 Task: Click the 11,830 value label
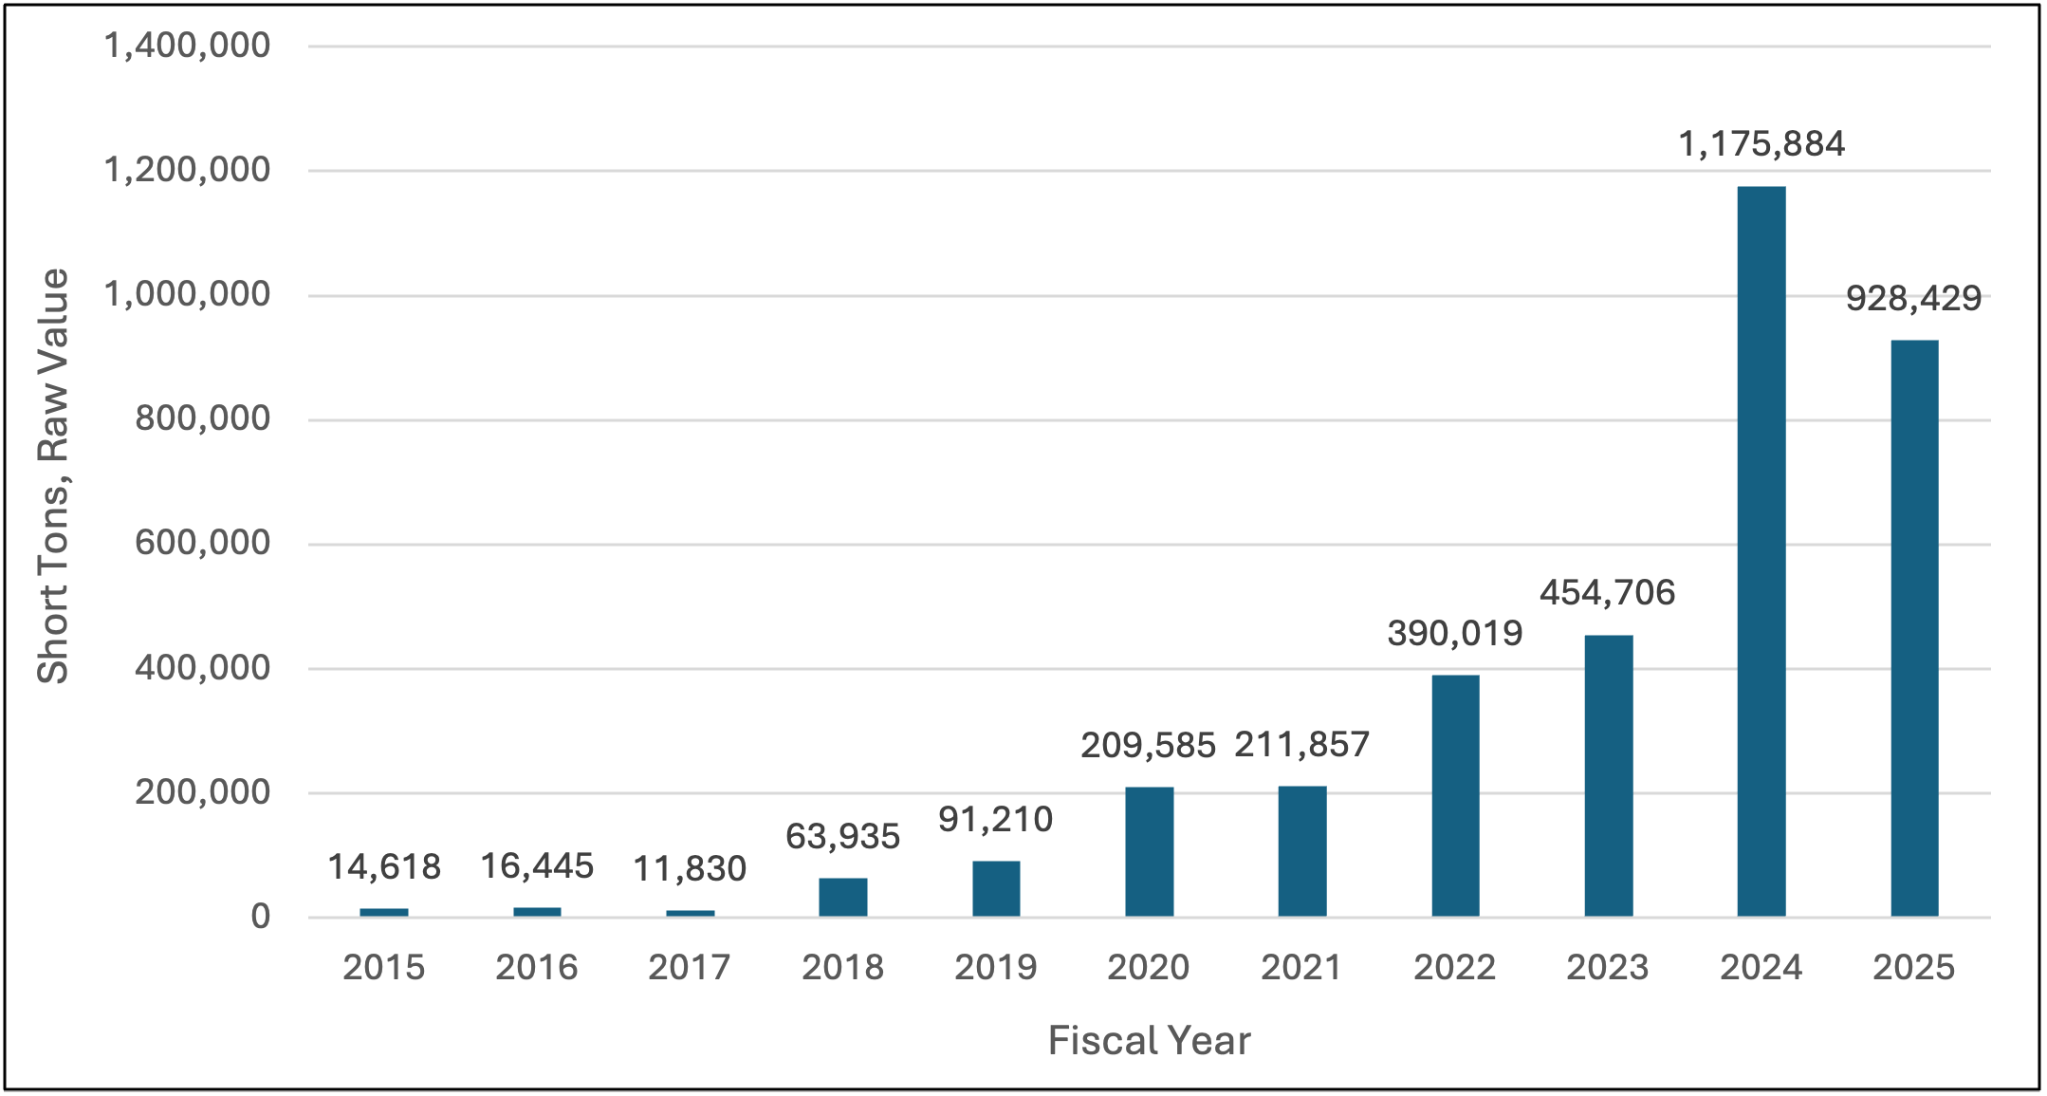pyautogui.click(x=690, y=869)
